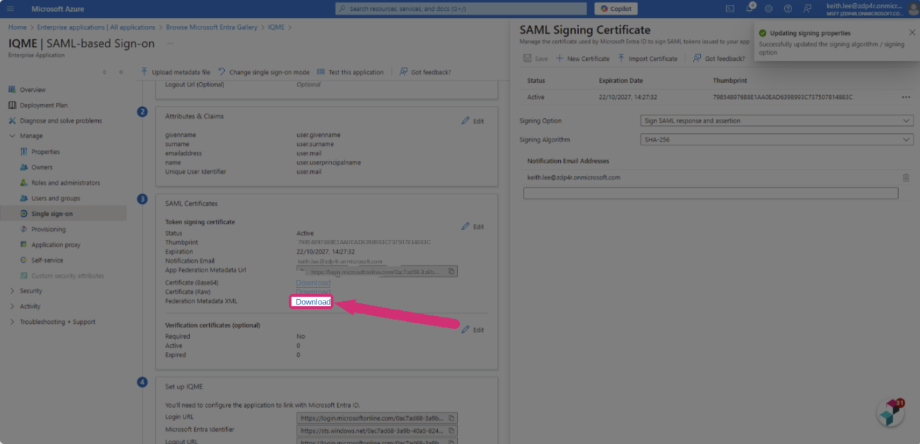Click the Thumbprint column header
Screen dimensions: 920x444
click(731, 81)
